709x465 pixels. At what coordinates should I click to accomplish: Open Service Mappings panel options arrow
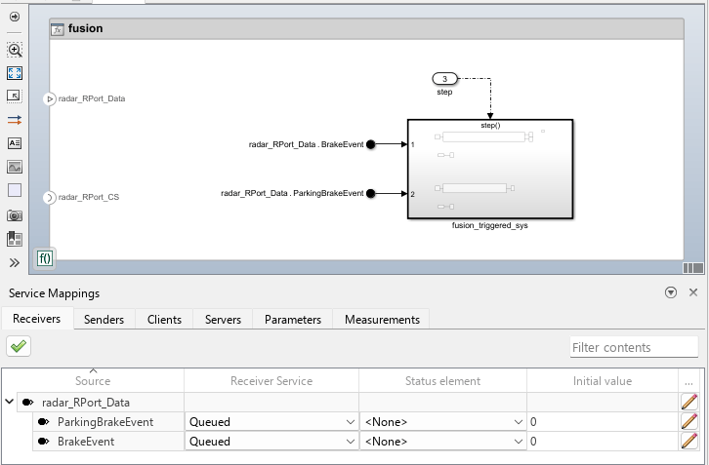pos(671,292)
